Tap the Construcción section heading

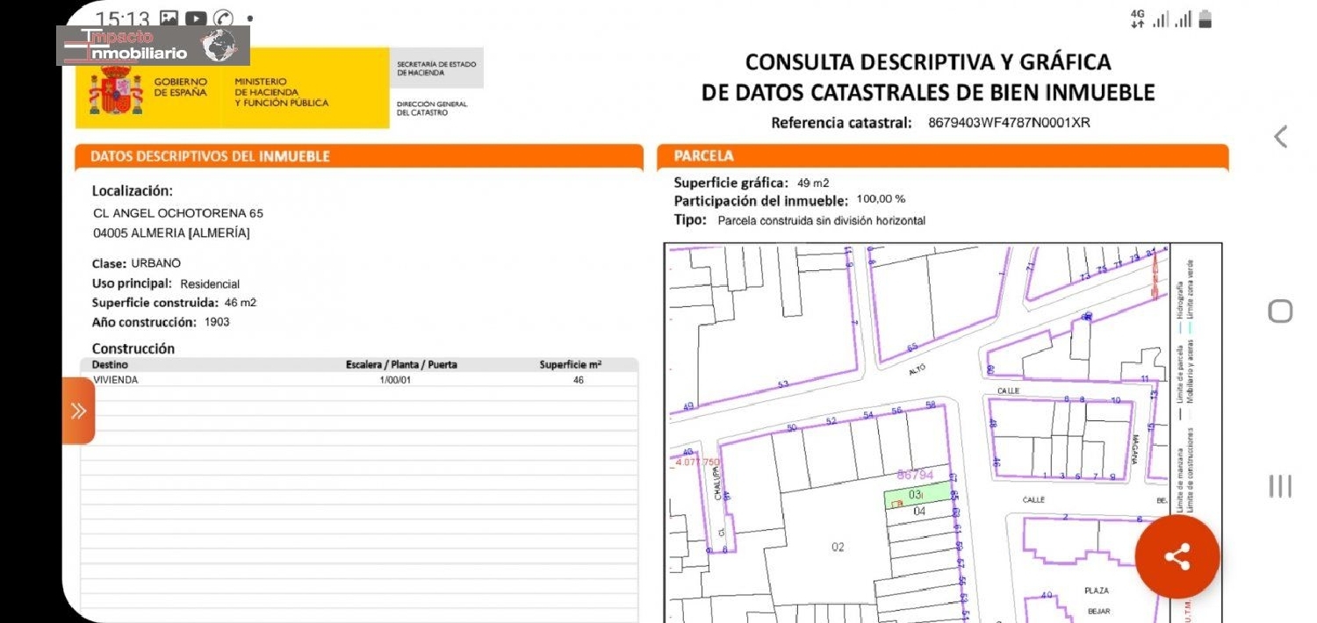pos(133,348)
